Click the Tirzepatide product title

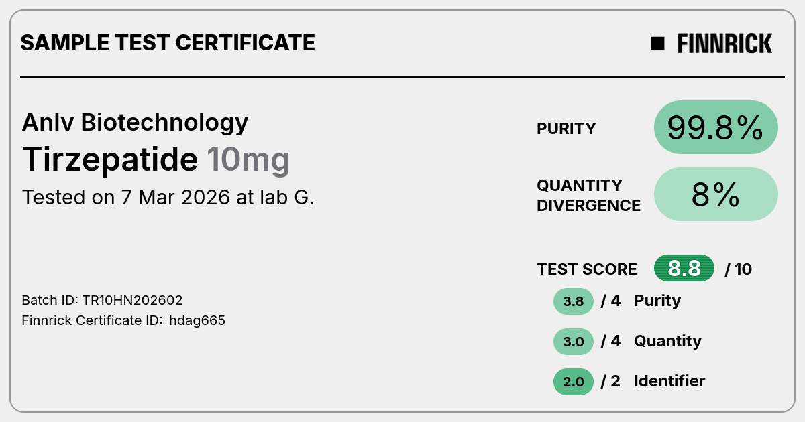click(110, 159)
